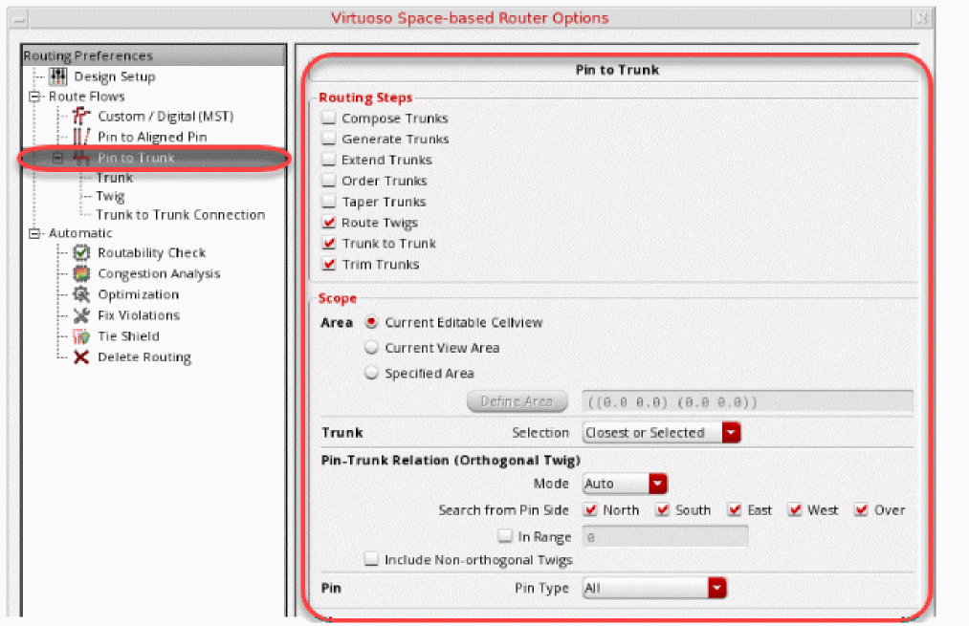This screenshot has width=969, height=626.
Task: Uncheck the Route Twigs checkbox
Action: (x=329, y=223)
